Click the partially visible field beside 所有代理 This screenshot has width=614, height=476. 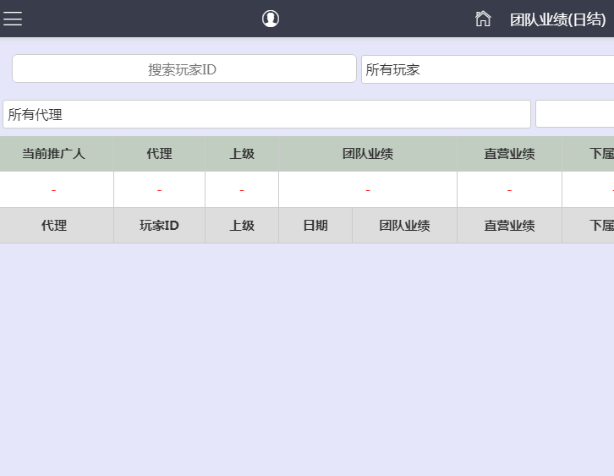575,114
